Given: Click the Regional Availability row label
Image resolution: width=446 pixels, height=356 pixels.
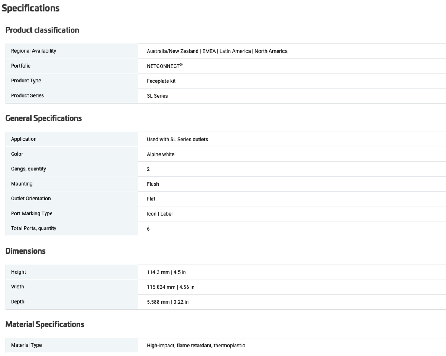Looking at the screenshot, I should pyautogui.click(x=33, y=51).
